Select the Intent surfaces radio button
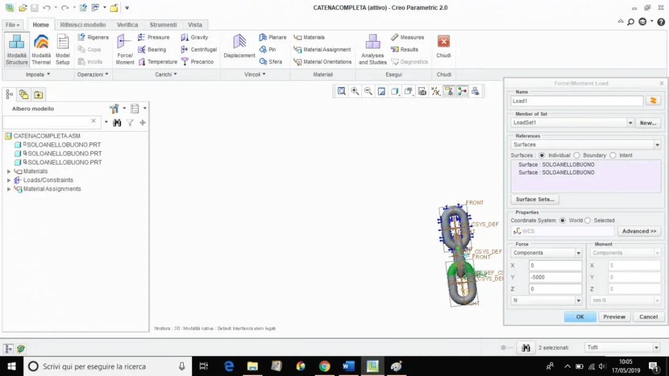Image resolution: width=669 pixels, height=376 pixels. (613, 155)
